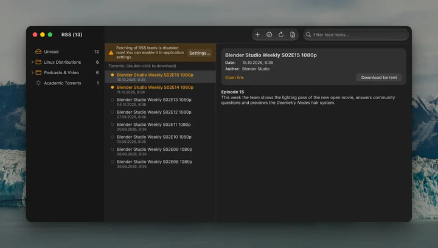Screen dimensions: 438x248
Task: Click the Author value Blender Studio
Action: 255,69
